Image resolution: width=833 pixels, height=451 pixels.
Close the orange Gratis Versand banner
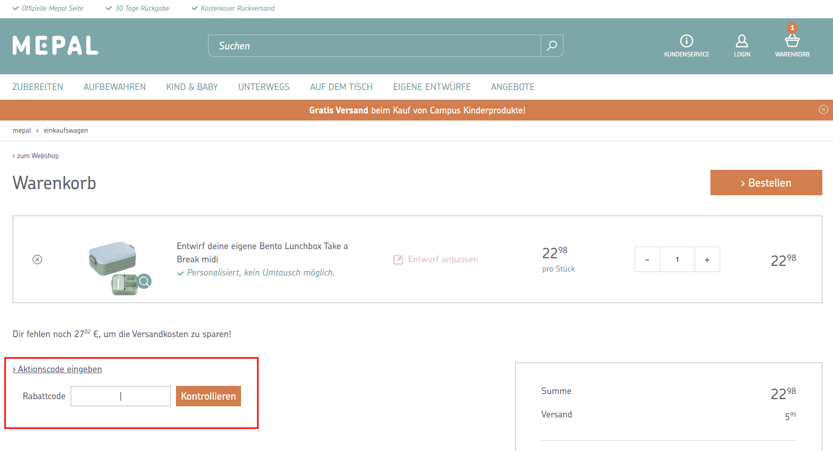(823, 110)
